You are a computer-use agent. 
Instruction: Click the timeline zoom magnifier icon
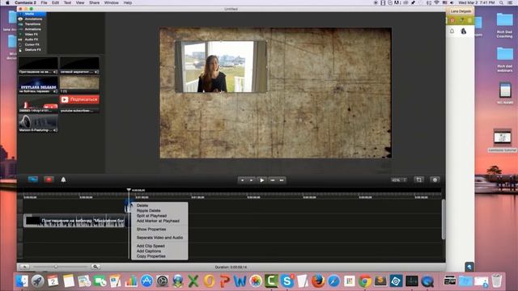96,267
